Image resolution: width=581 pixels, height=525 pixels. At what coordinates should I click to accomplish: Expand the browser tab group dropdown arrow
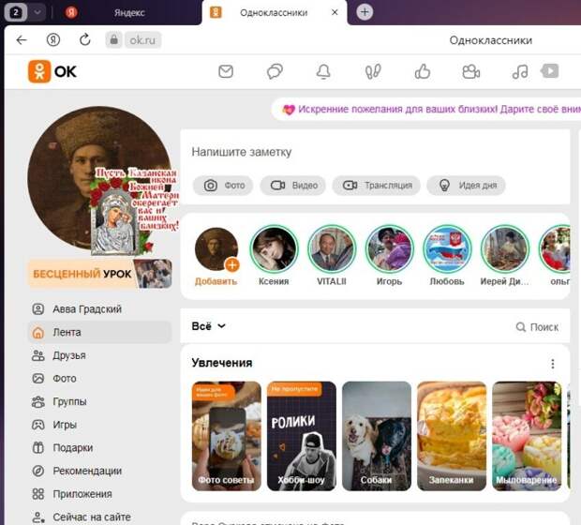tap(37, 12)
